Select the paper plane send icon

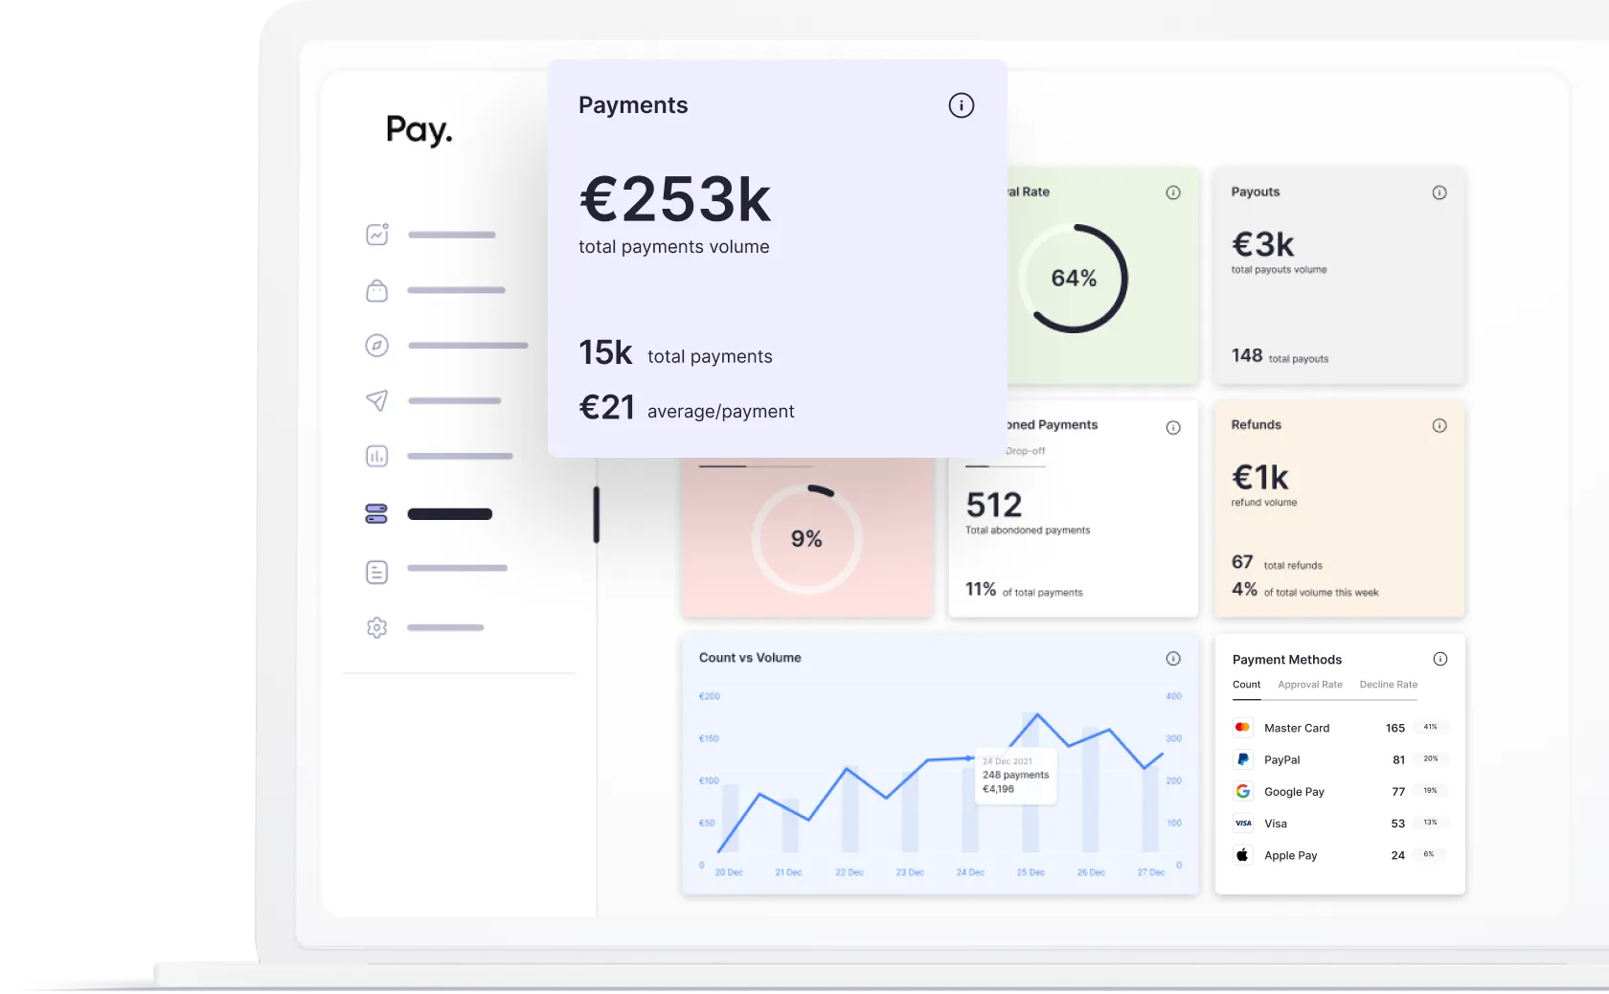pos(376,401)
